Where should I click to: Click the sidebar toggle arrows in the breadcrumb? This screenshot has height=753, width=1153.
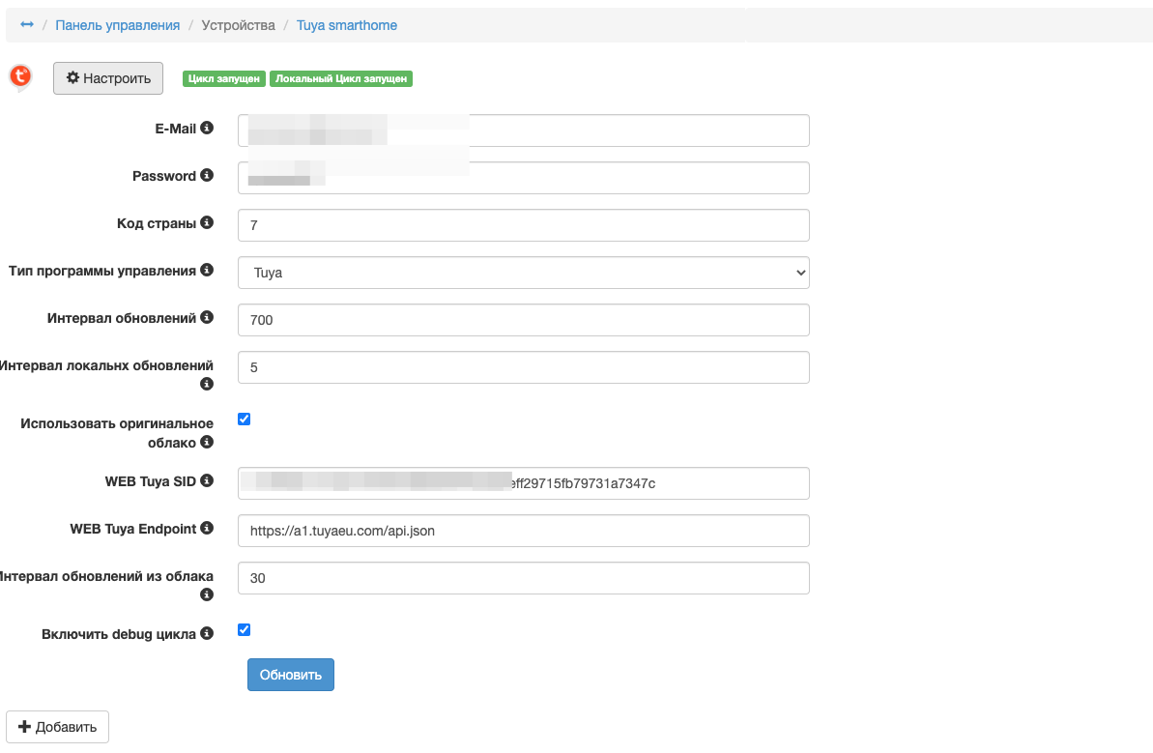pyautogui.click(x=27, y=25)
